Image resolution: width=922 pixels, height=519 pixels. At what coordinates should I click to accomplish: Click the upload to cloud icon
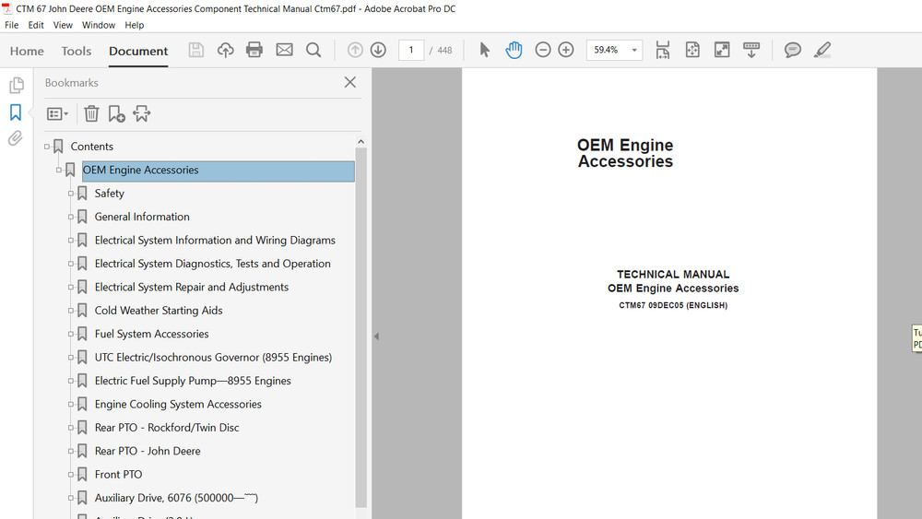tap(225, 50)
